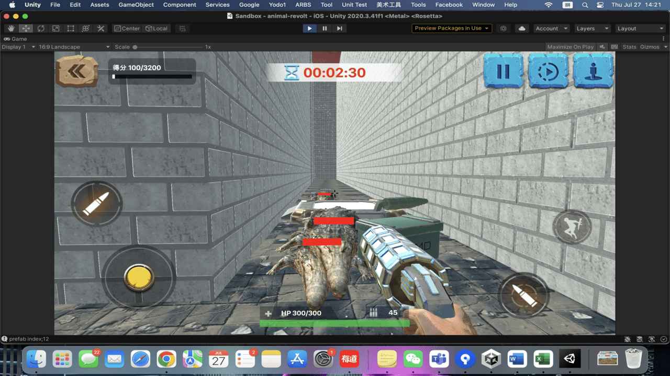Open the GameObject menu
The height and width of the screenshot is (376, 670).
136,5
